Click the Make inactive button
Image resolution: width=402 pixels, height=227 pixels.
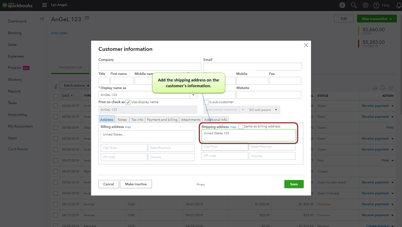pos(136,184)
